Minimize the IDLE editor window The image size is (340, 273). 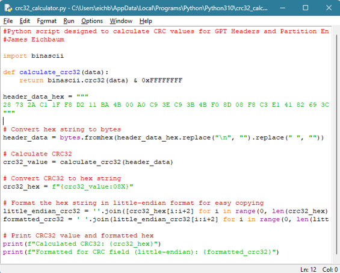pyautogui.click(x=282, y=8)
